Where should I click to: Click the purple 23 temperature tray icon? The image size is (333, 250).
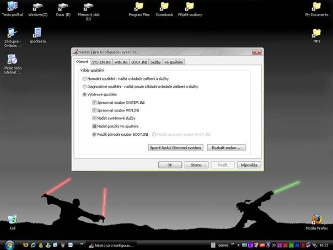[x=280, y=245]
